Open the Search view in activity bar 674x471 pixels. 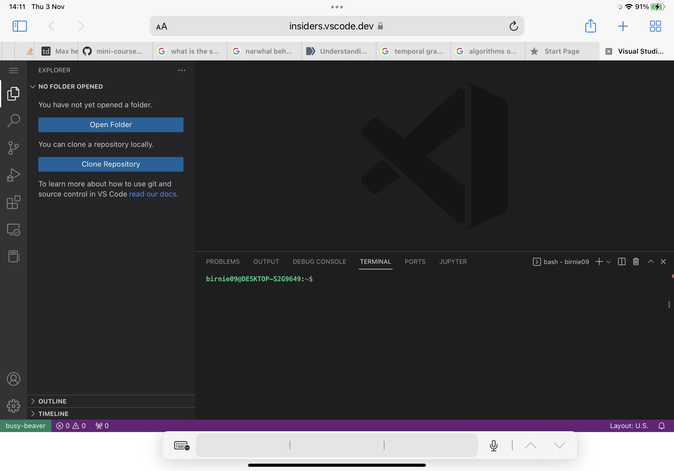click(x=14, y=121)
